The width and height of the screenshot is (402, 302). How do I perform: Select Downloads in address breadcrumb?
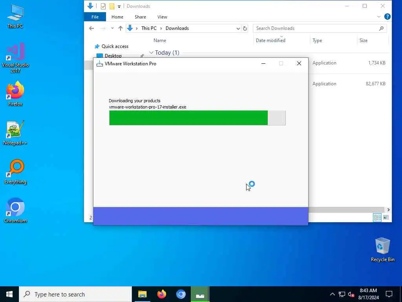177,28
